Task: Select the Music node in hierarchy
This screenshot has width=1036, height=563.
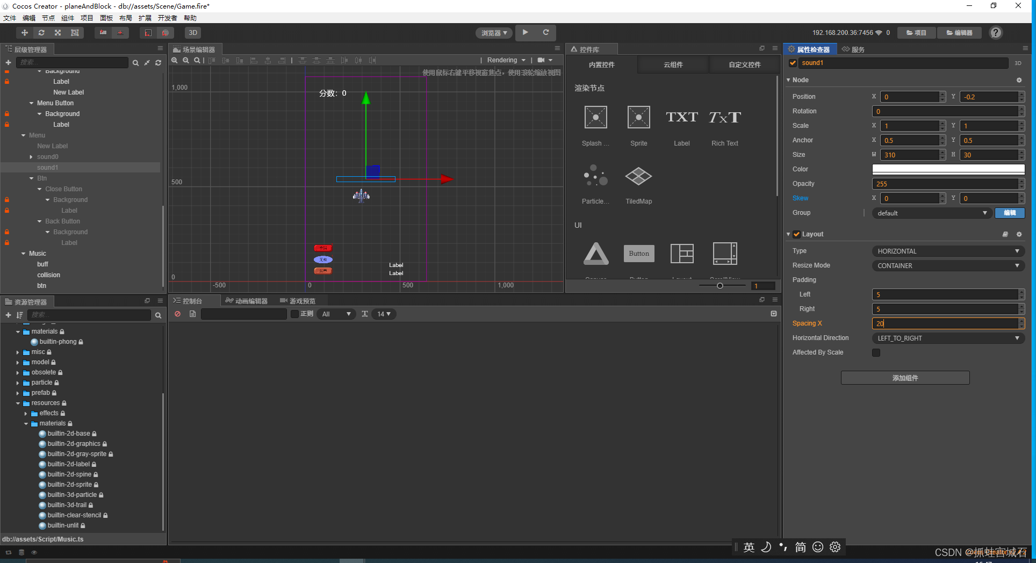Action: [x=37, y=254]
